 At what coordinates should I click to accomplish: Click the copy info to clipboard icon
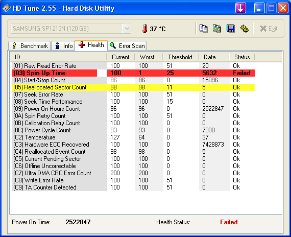[x=203, y=29]
